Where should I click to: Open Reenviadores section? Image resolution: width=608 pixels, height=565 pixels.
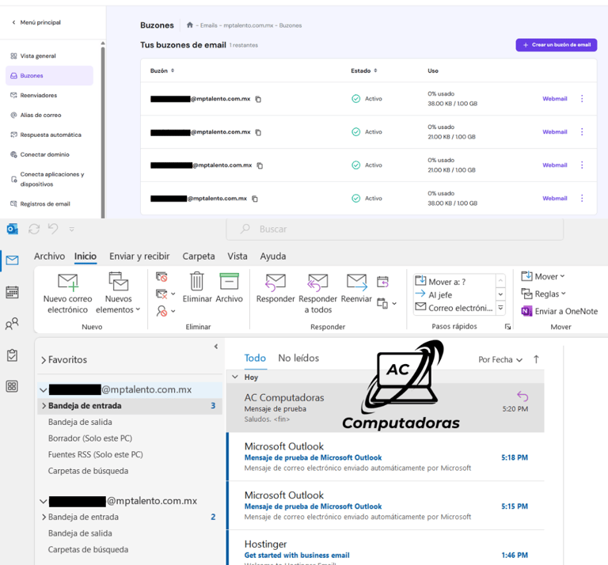[x=34, y=95]
